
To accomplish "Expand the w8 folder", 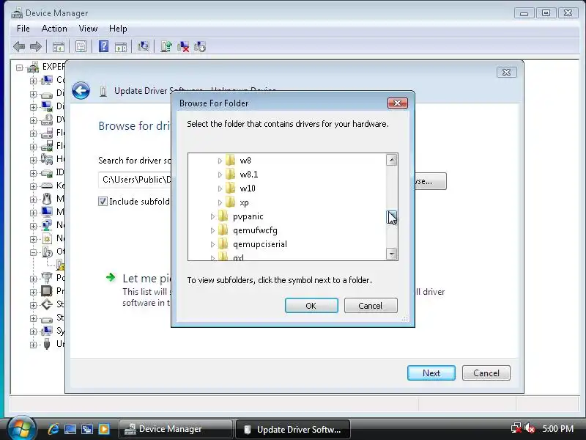I will point(220,161).
